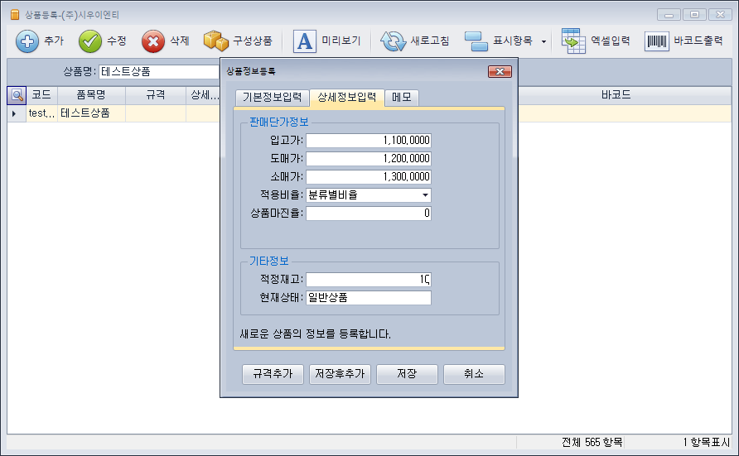The height and width of the screenshot is (456, 739).
Task: Open 미리보기 preview icon
Action: tap(305, 41)
